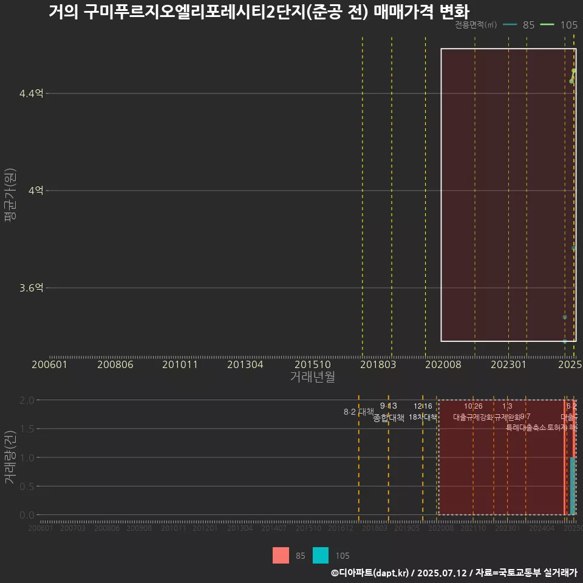Image resolution: width=583 pixels, height=583 pixels.
Task: Click the 10·26 annotation label
Action: coord(473,406)
